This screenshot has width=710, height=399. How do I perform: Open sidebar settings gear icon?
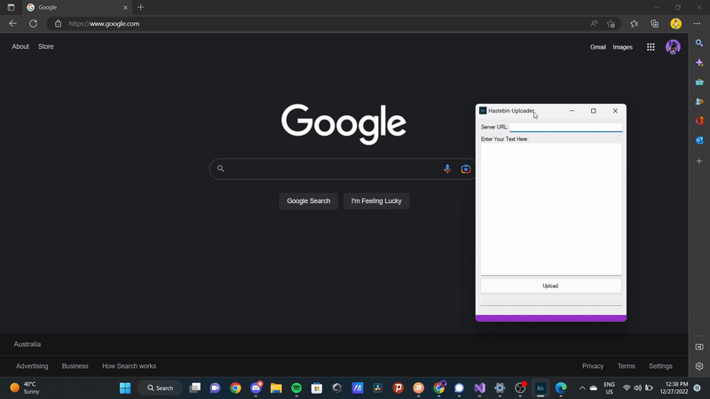pyautogui.click(x=699, y=366)
